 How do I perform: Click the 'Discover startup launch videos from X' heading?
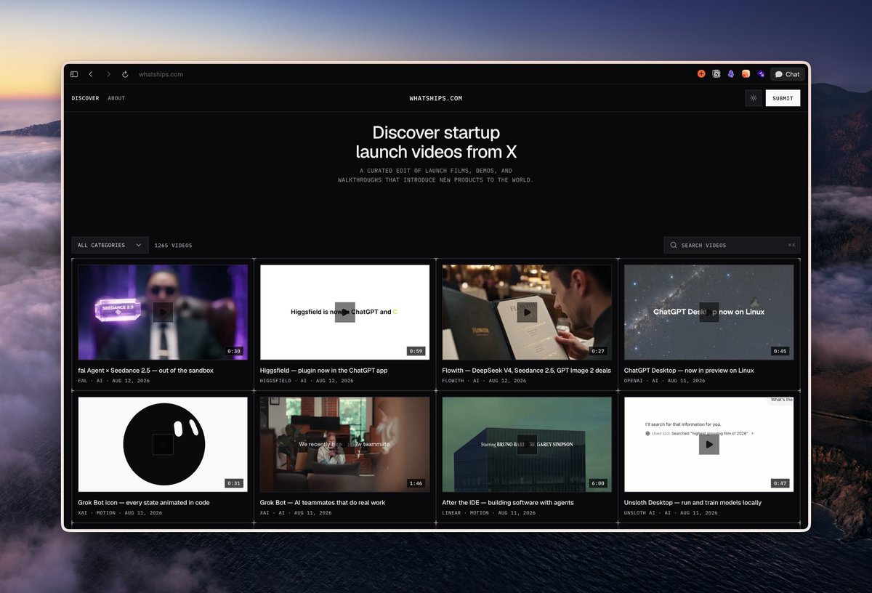click(436, 142)
